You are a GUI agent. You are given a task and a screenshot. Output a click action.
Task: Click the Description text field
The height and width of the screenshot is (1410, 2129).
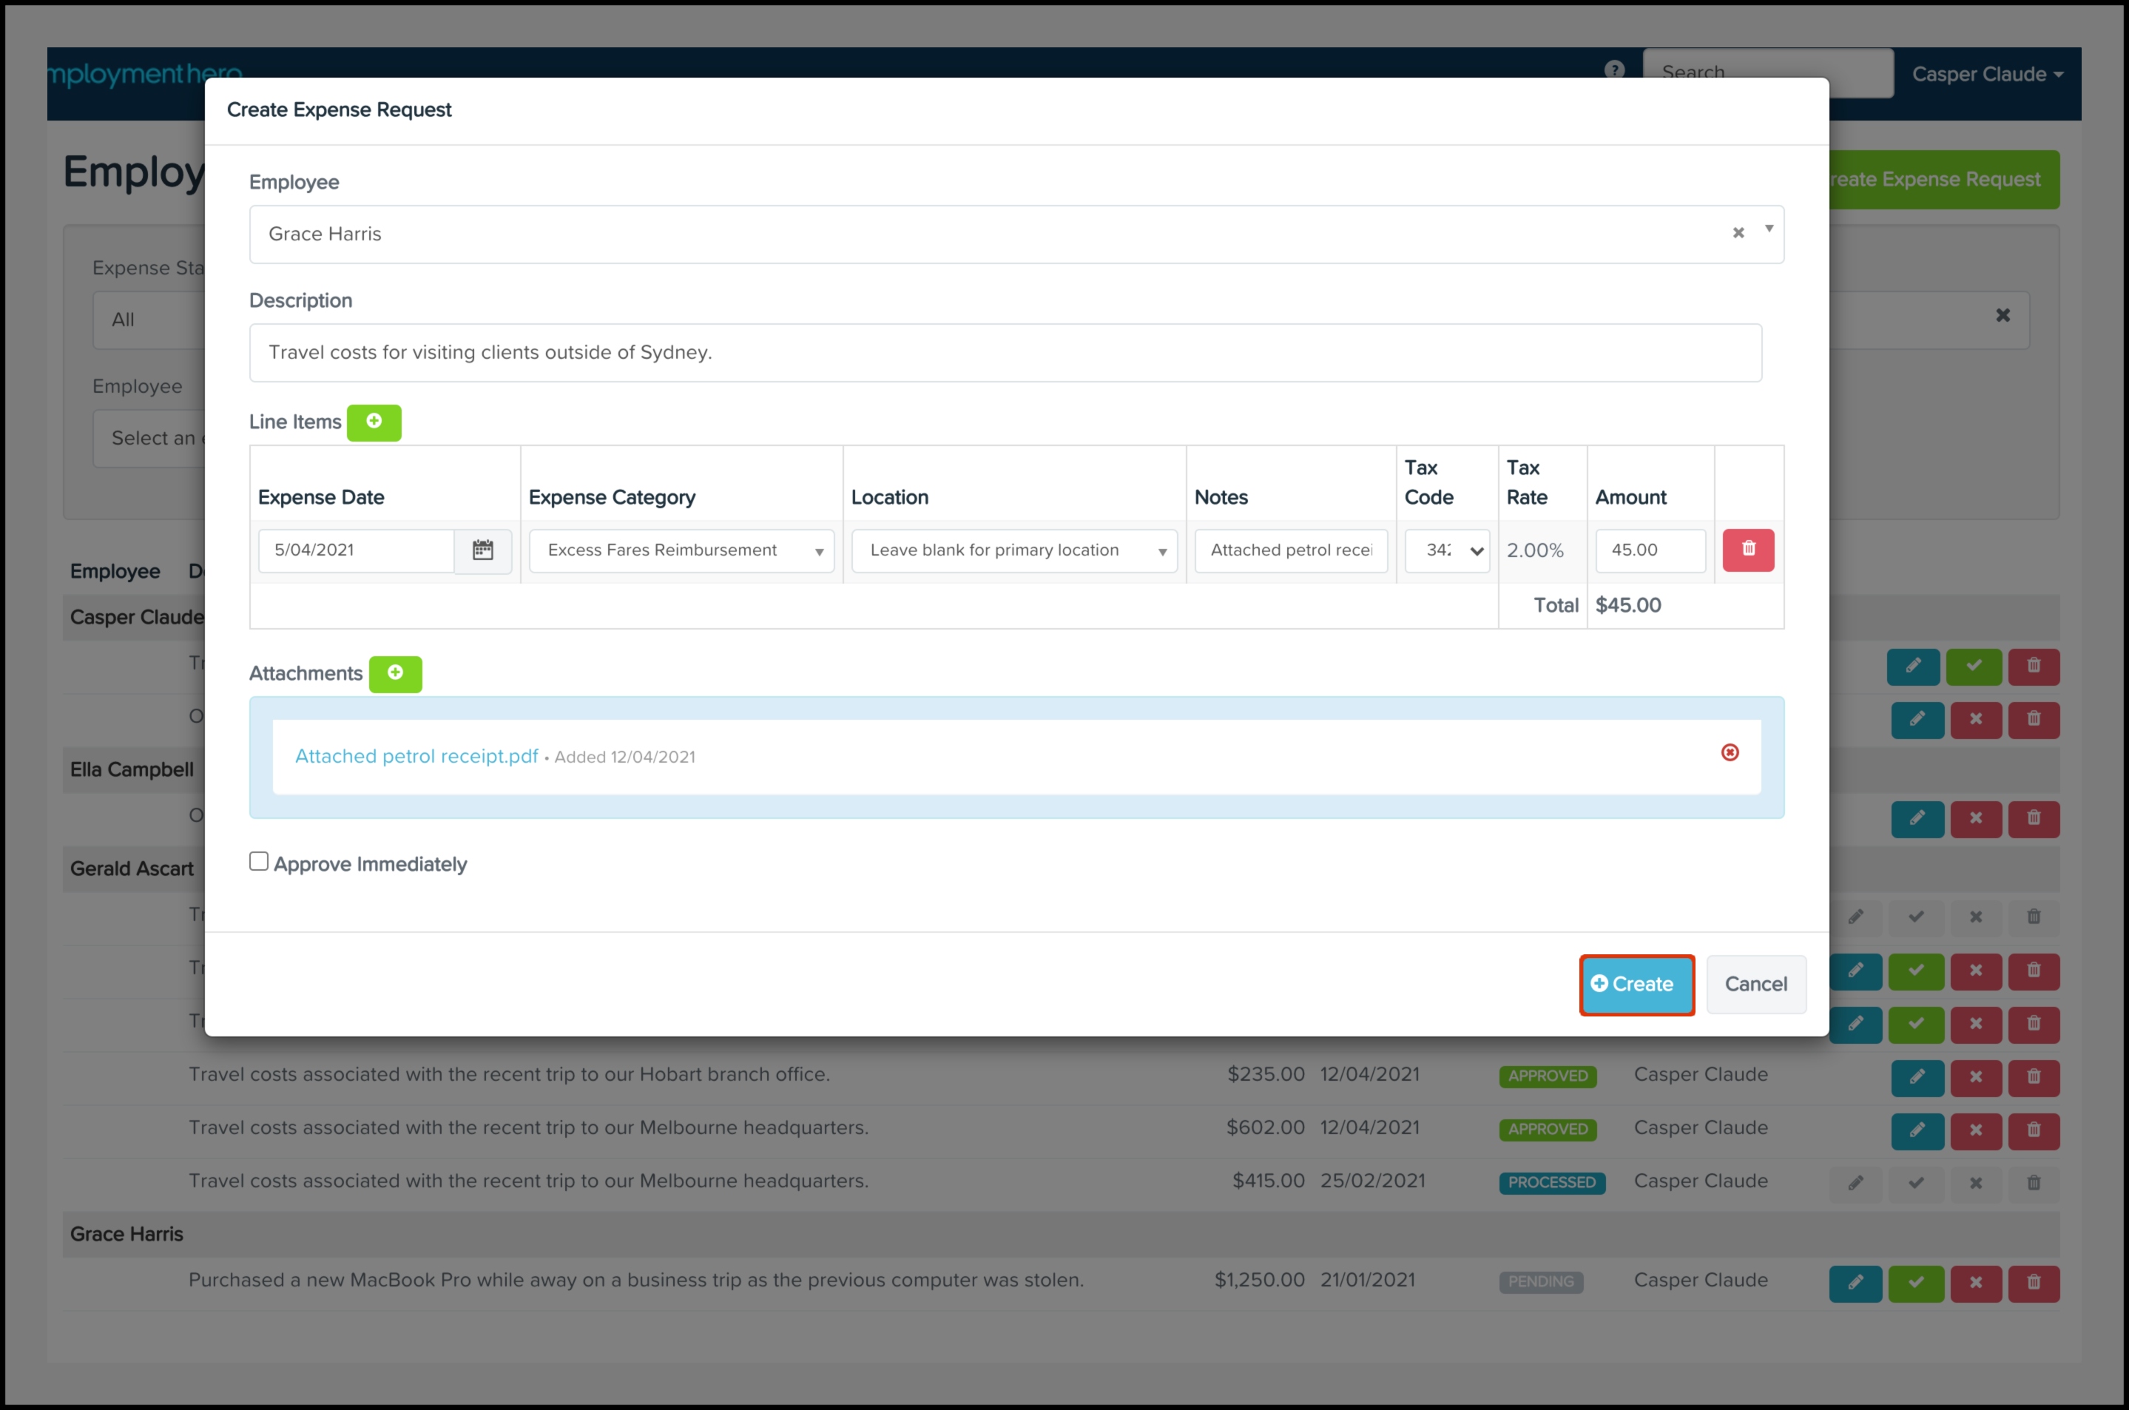point(1005,352)
